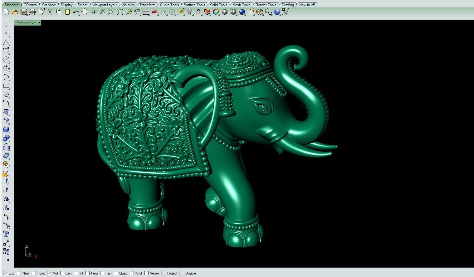Enable the Near osnap checkbox

[19, 273]
